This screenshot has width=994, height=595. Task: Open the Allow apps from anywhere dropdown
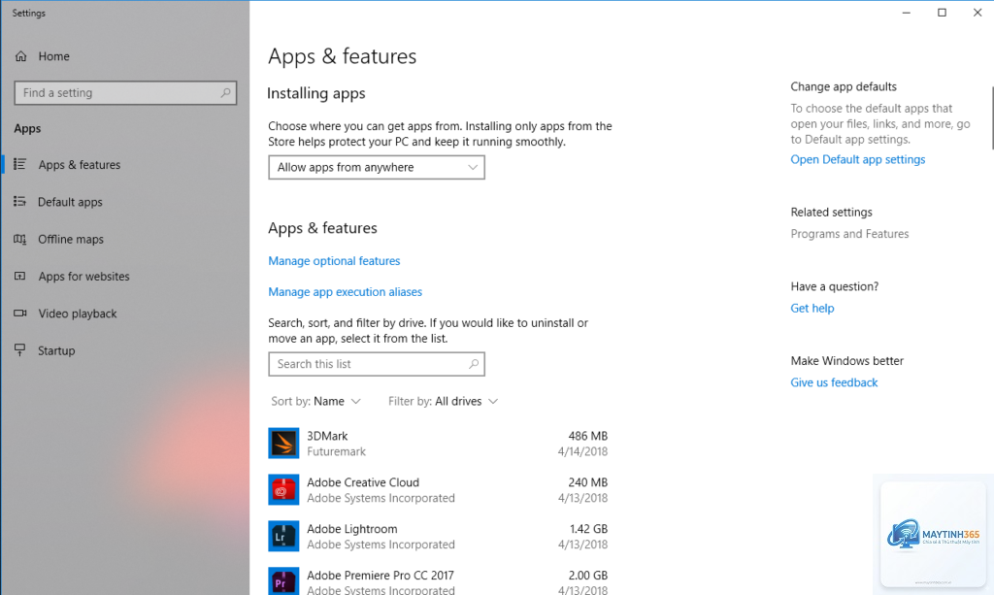click(377, 167)
